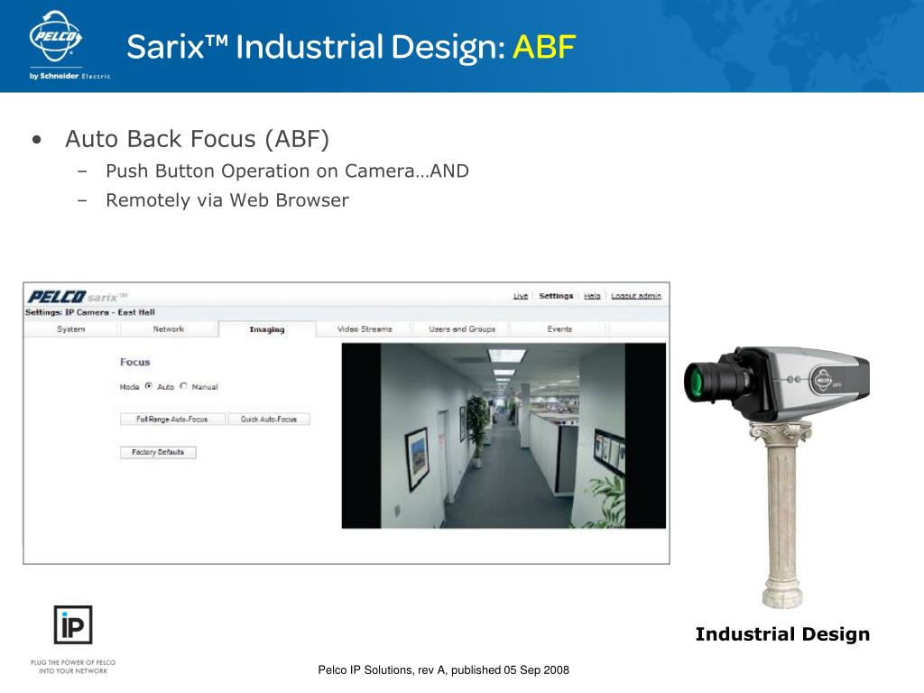Open the System settings tab
924x693 pixels.
(70, 328)
